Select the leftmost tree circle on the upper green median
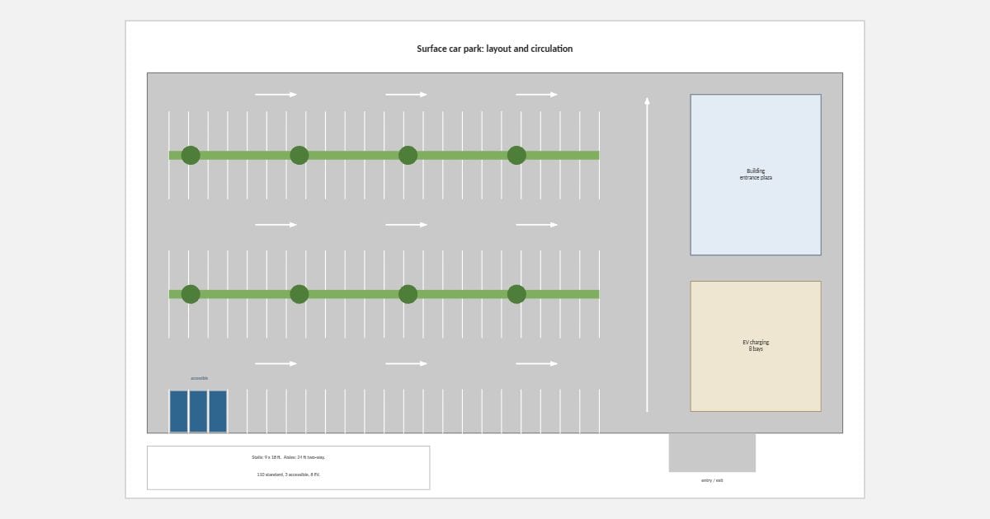Screen dimensions: 990x519 point(191,155)
